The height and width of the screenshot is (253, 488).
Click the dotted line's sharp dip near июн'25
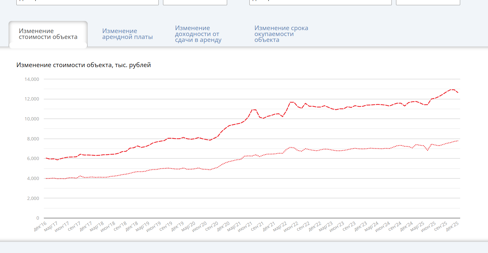(x=427, y=150)
